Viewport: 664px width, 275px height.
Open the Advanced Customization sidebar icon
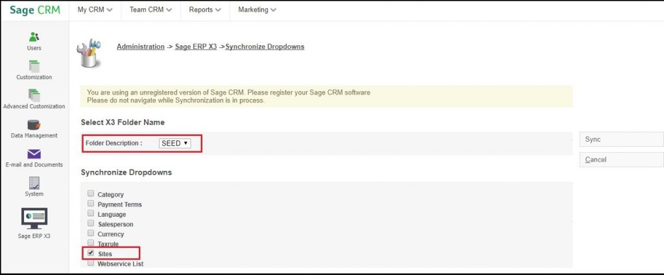click(34, 95)
